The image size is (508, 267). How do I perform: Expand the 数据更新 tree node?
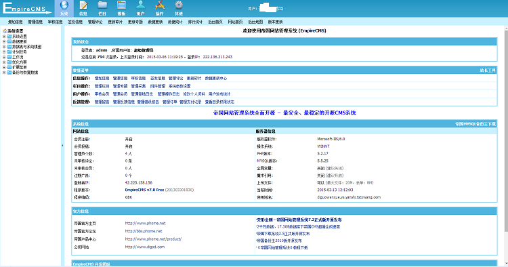point(4,42)
